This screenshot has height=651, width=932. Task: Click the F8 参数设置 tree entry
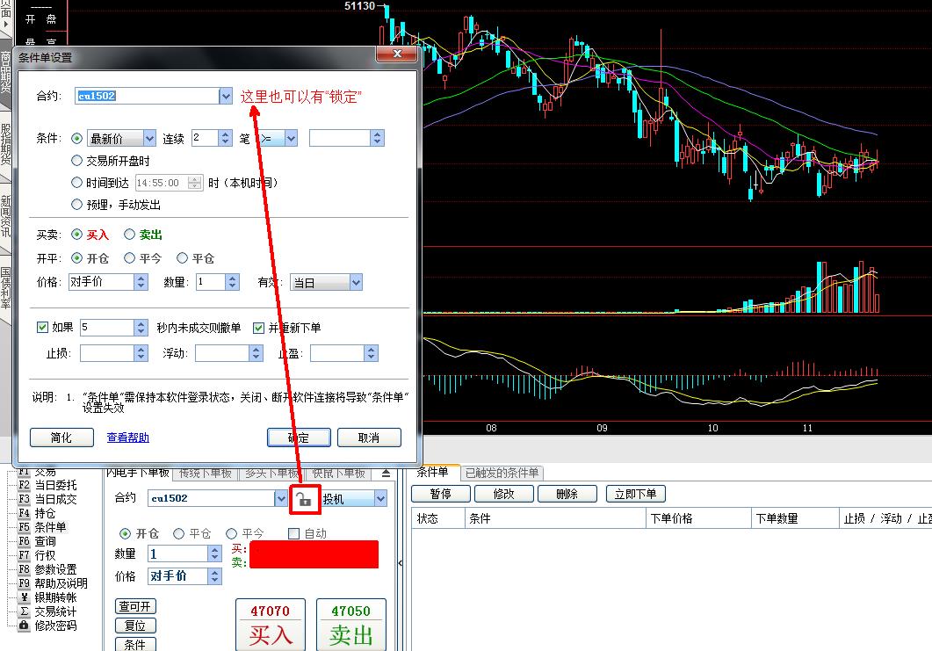54,569
